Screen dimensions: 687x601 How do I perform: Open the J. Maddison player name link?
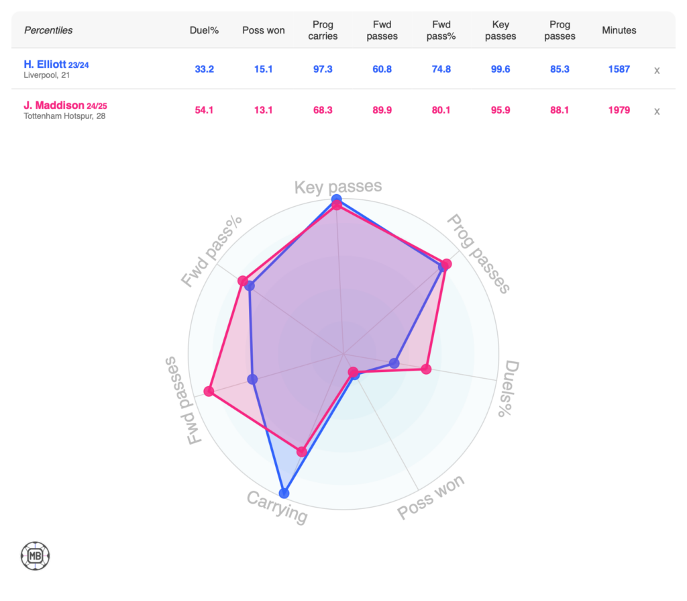[x=54, y=105]
